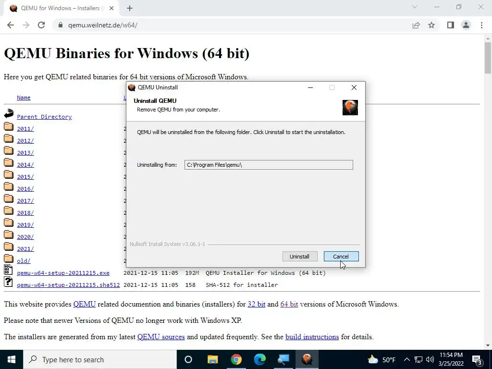Image resolution: width=492 pixels, height=369 pixels.
Task: Open the volume control in system tray
Action: point(430,359)
